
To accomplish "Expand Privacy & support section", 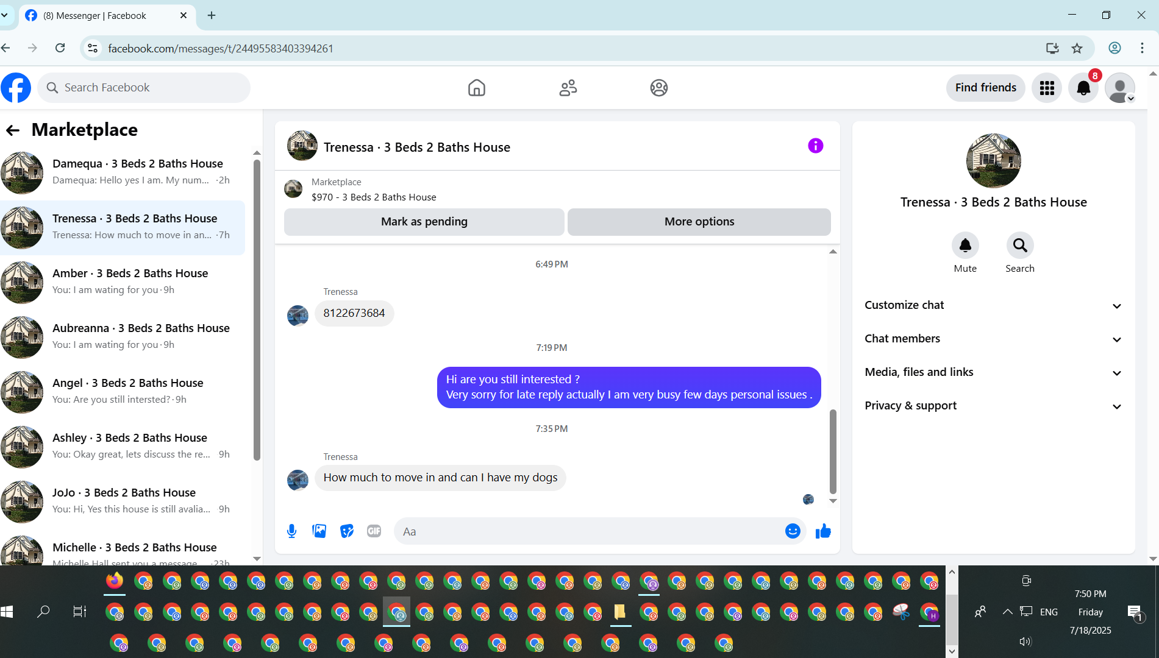I will click(x=993, y=406).
